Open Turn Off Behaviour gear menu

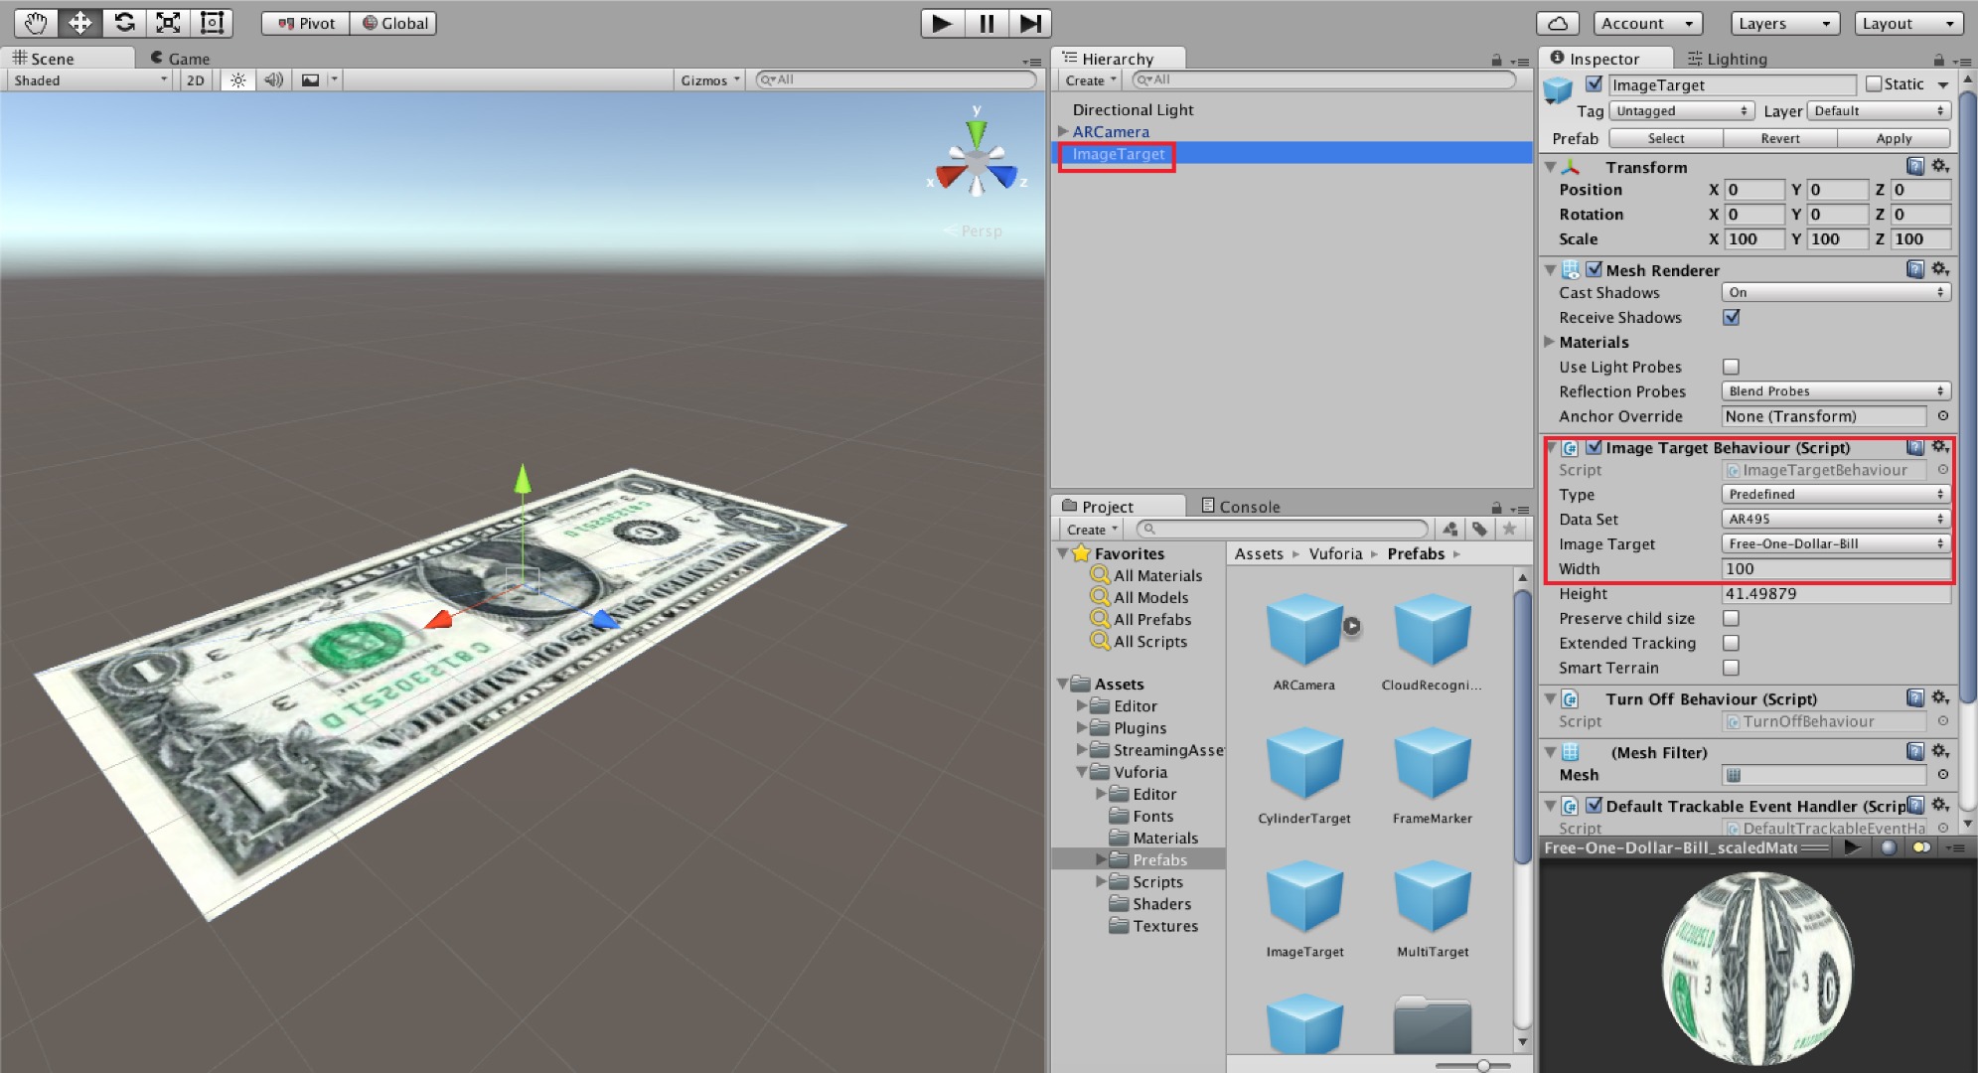tap(1940, 698)
